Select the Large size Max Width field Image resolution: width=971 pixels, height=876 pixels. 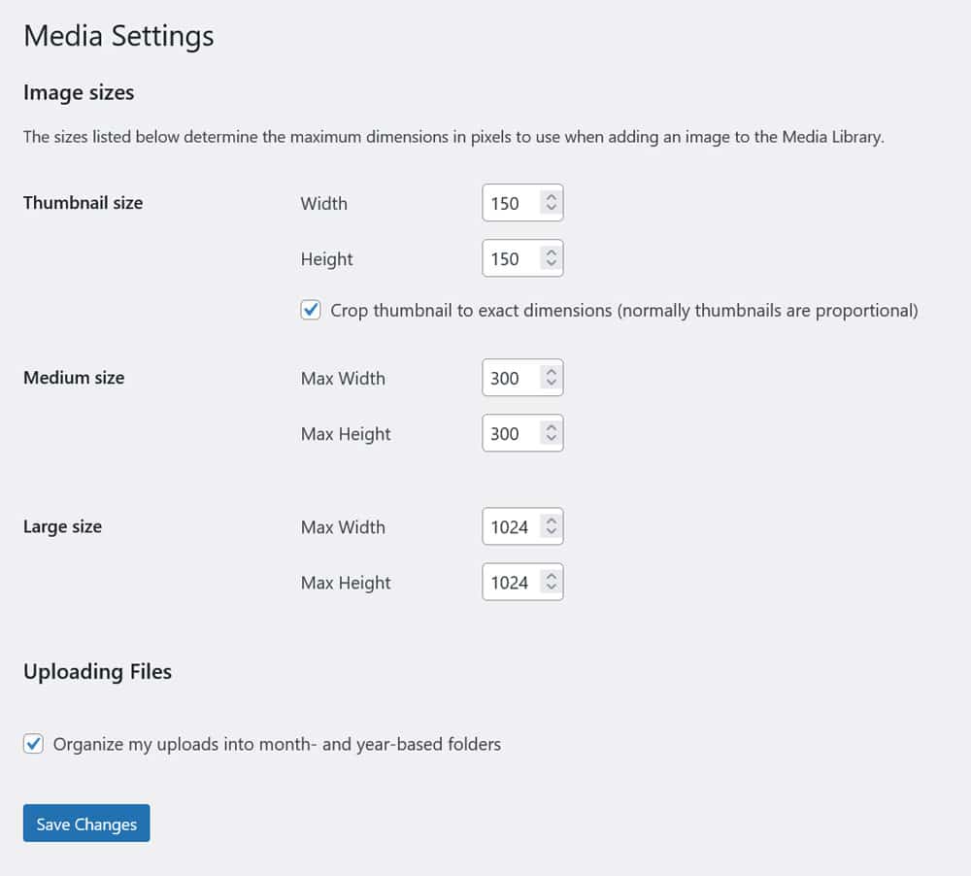(510, 527)
